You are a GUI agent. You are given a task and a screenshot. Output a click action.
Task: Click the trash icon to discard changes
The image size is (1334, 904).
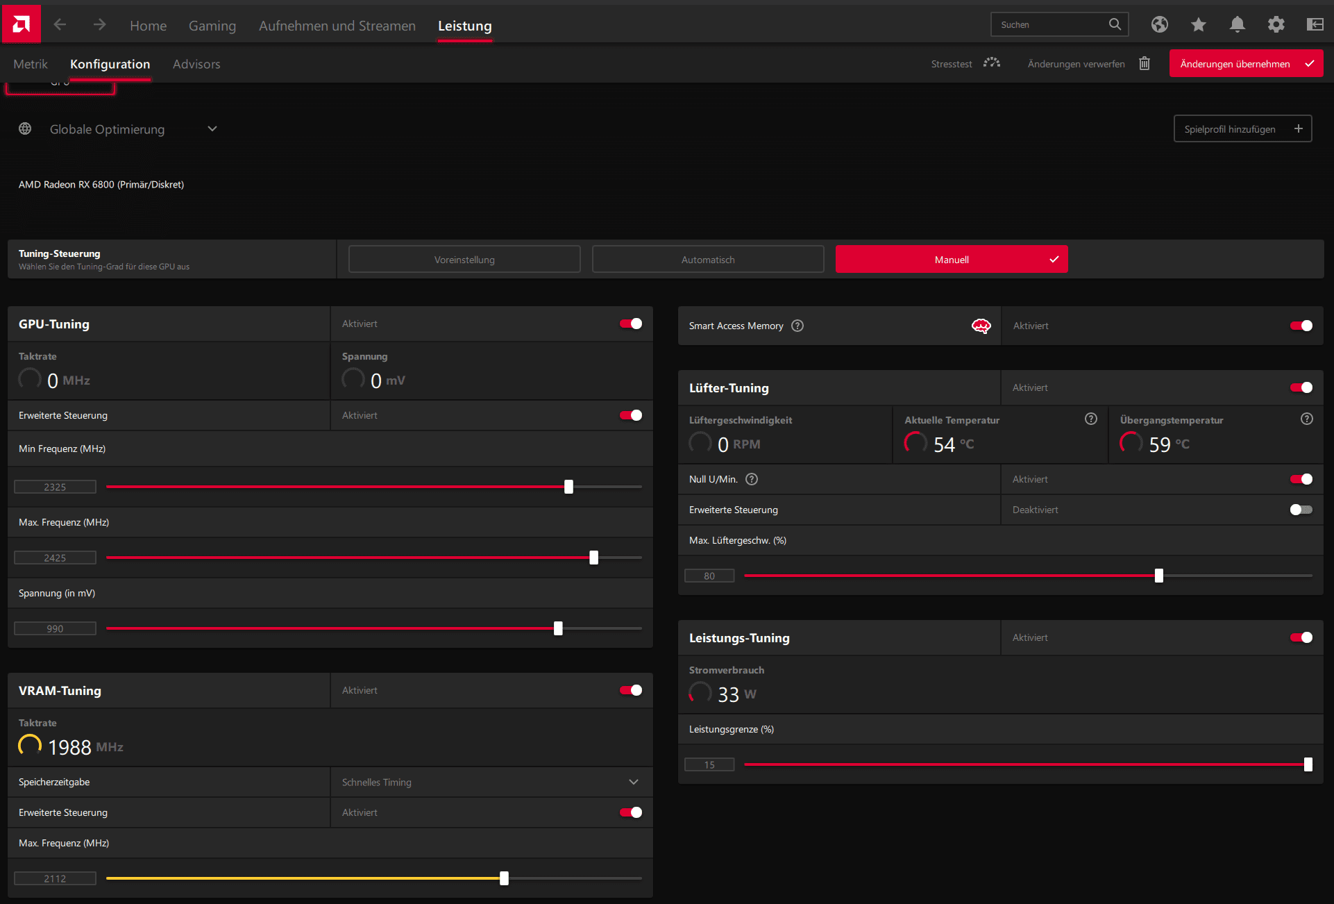pos(1145,63)
